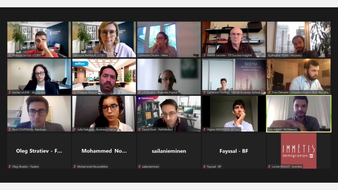338x190 pixels.
Task: Click muted mic icon next to Patrick Leconte
Action: (x=204, y=55)
